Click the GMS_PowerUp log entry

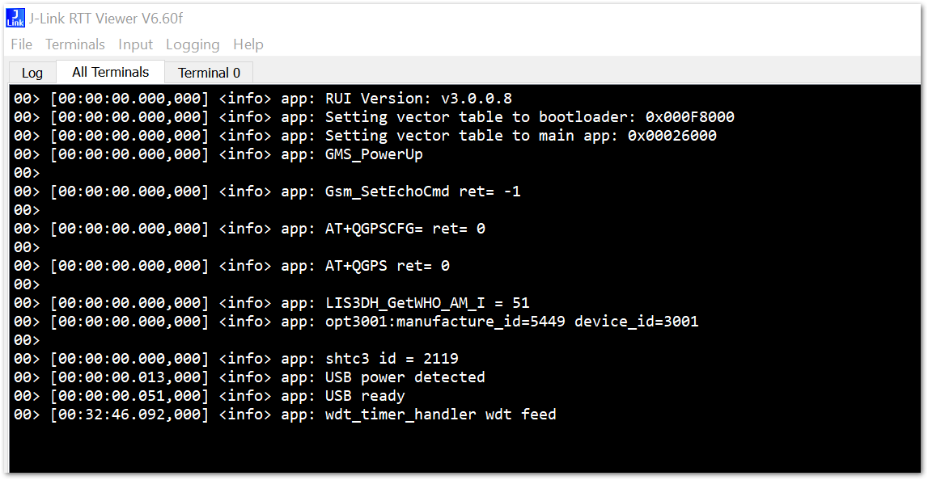pyautogui.click(x=218, y=154)
